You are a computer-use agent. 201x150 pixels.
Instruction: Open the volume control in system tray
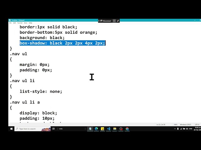187,129
